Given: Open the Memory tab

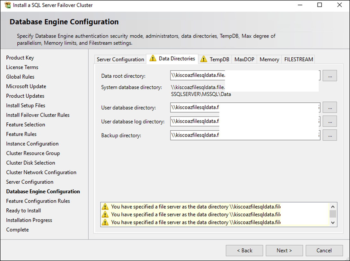Looking at the screenshot, I should [x=269, y=59].
